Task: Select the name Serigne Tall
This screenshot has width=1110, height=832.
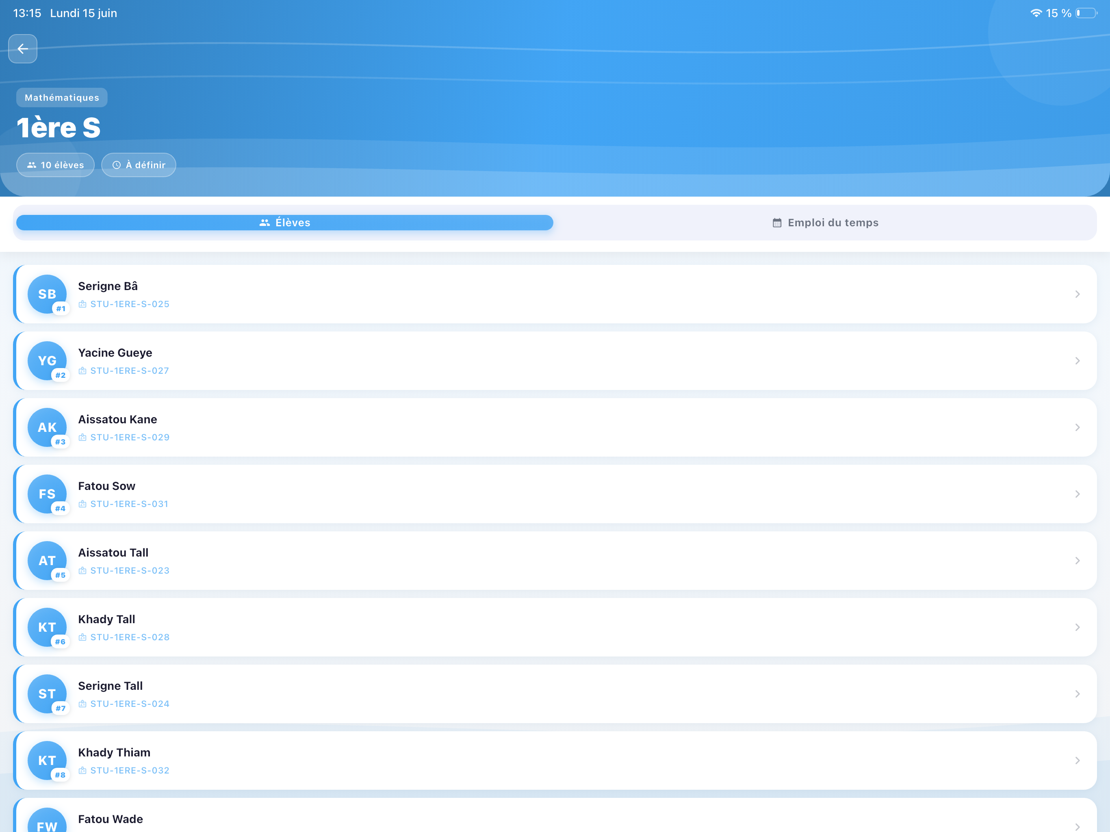Action: (111, 686)
